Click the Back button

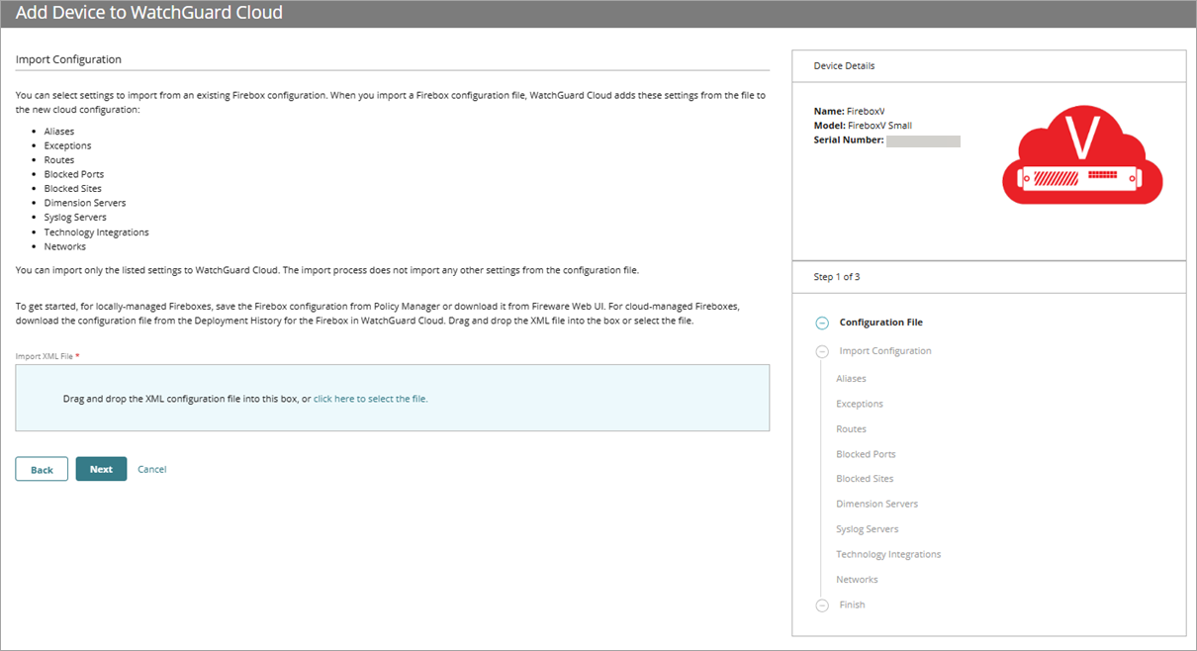(x=42, y=469)
